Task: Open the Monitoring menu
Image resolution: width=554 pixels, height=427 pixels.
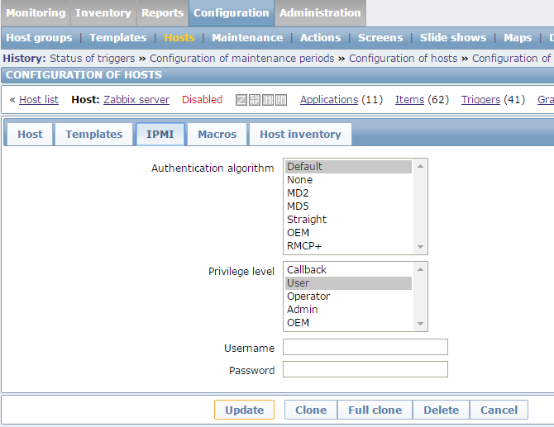Action: (36, 13)
